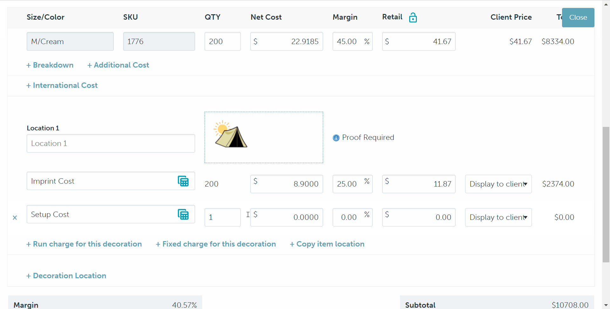The height and width of the screenshot is (309, 610).
Task: Click the 45.00 margin percentage field
Action: [348, 42]
